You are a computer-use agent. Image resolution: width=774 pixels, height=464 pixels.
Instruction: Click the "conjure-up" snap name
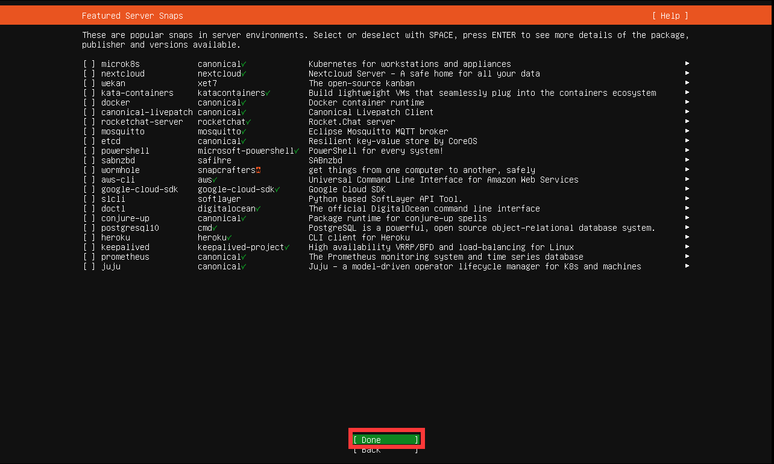pyautogui.click(x=125, y=218)
